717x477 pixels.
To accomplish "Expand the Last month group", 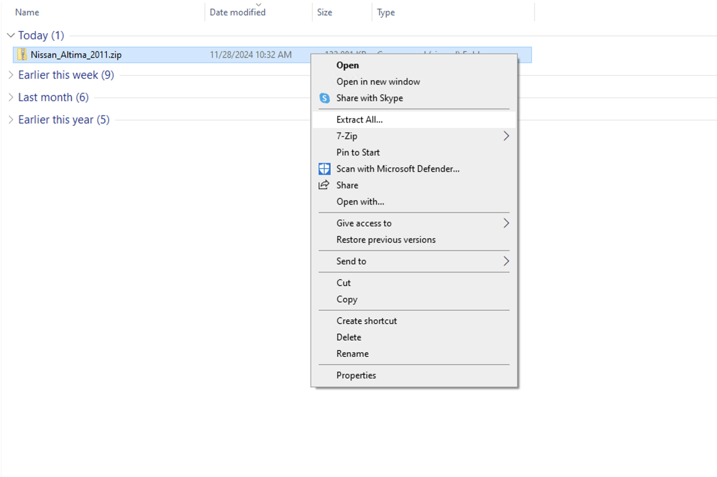I will (11, 97).
